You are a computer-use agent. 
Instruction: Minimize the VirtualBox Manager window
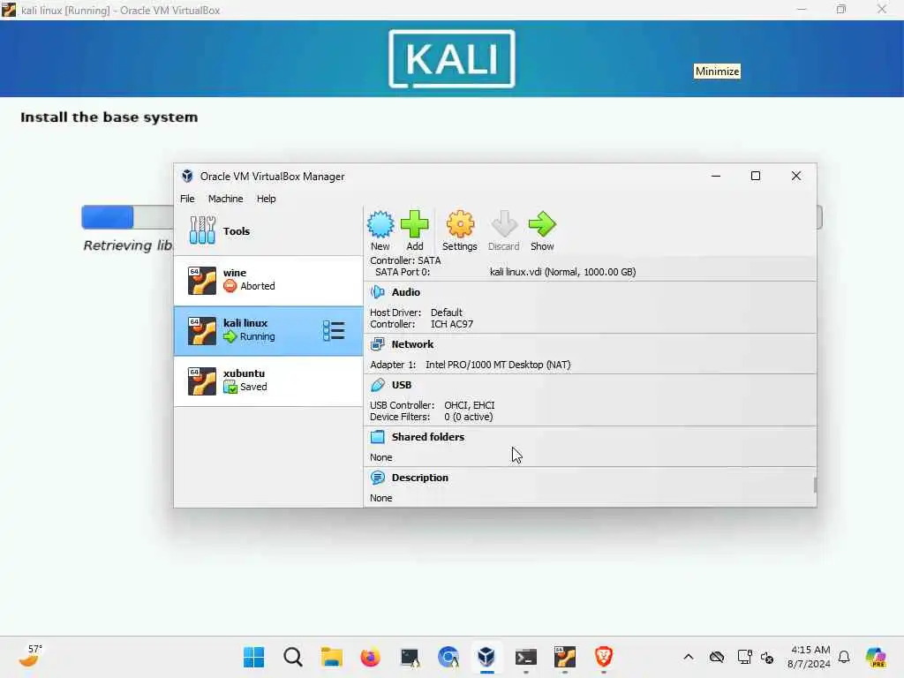tap(716, 176)
